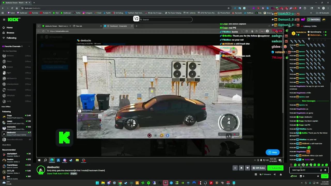331x186 pixels.
Task: Click the green Subscribe button
Action: tap(275, 168)
